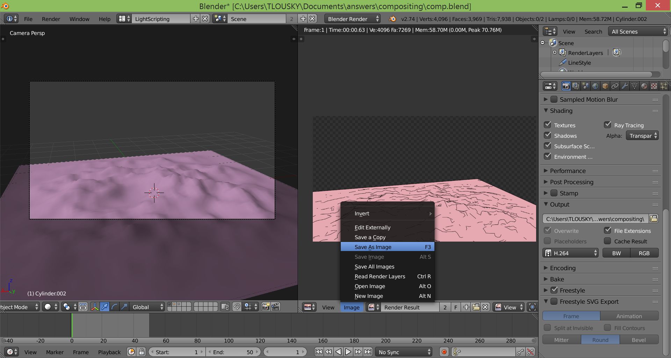
Task: Click the OpenGL render image camera icon
Action: click(266, 307)
